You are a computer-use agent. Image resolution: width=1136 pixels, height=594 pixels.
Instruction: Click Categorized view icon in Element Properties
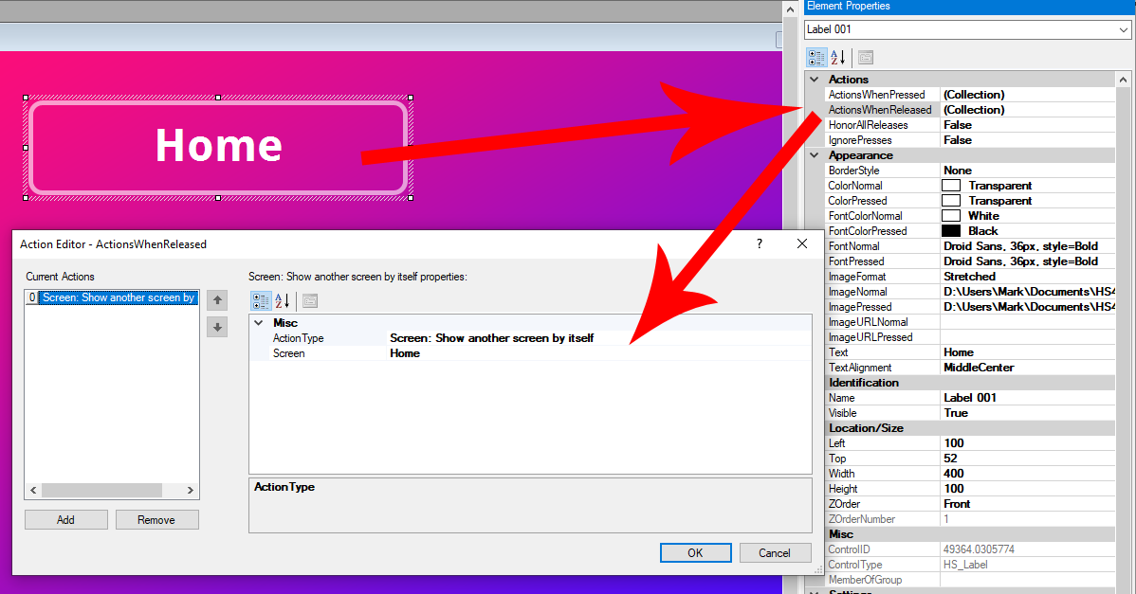pyautogui.click(x=815, y=57)
